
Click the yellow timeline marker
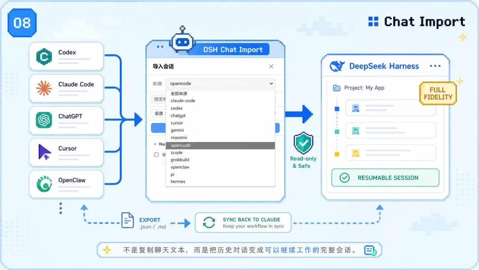tap(337, 155)
